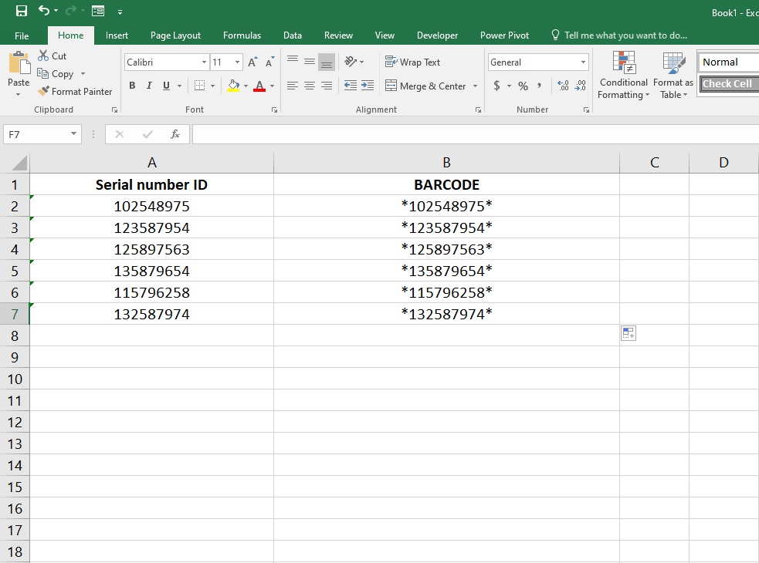Toggle center alignment for cell text
The height and width of the screenshot is (563, 759).
click(x=308, y=86)
